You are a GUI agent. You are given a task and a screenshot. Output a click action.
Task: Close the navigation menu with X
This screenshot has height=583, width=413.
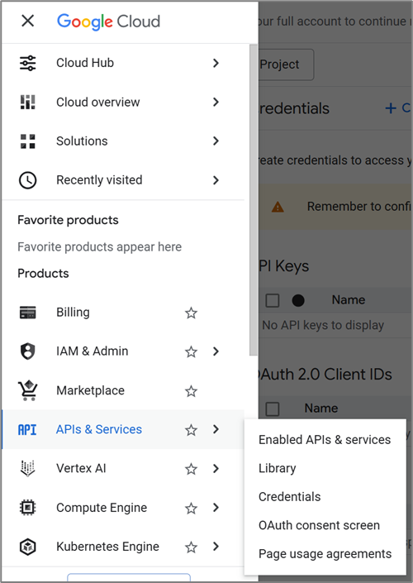pyautogui.click(x=28, y=22)
